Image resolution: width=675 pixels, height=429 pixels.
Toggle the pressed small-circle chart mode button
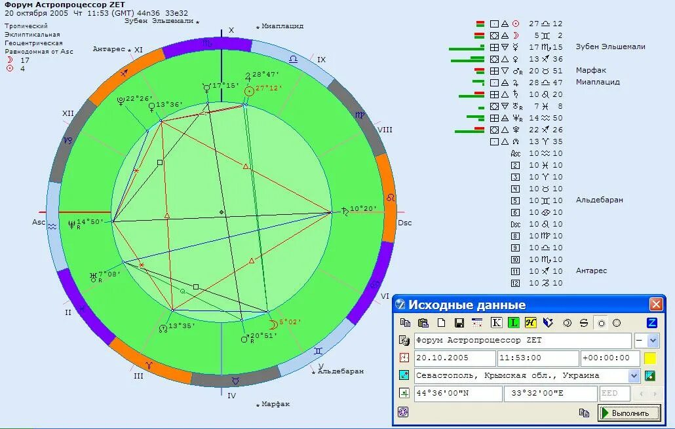click(x=601, y=323)
